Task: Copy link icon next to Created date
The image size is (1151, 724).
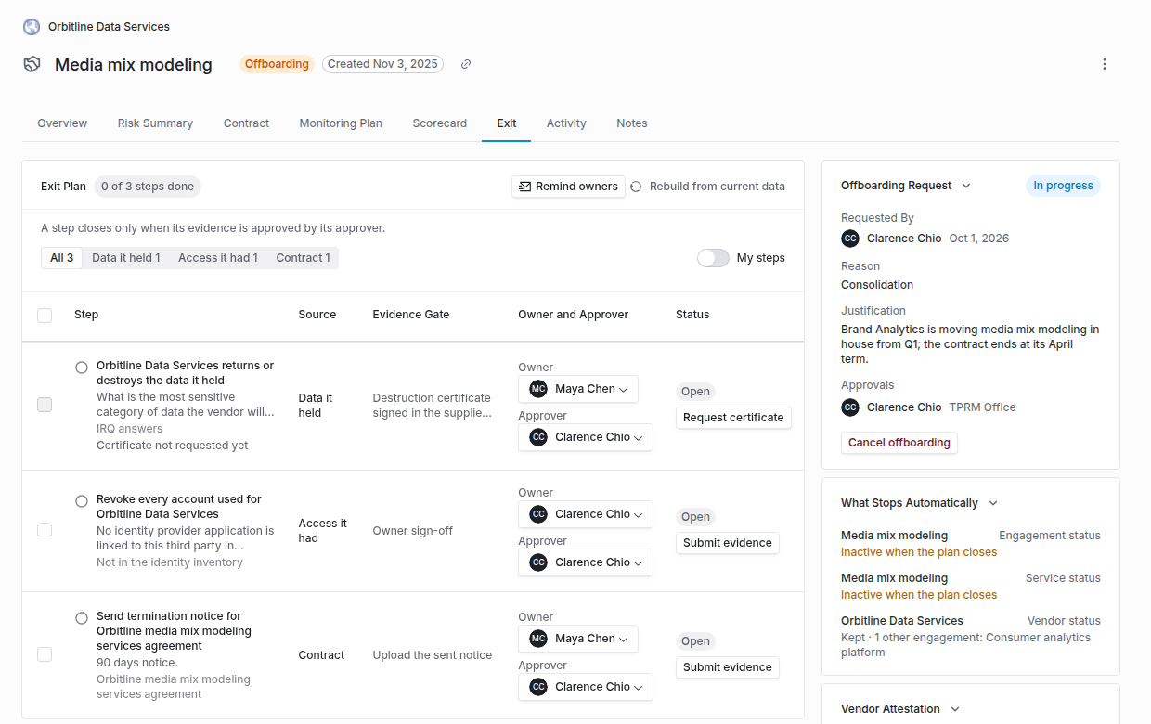Action: [466, 64]
